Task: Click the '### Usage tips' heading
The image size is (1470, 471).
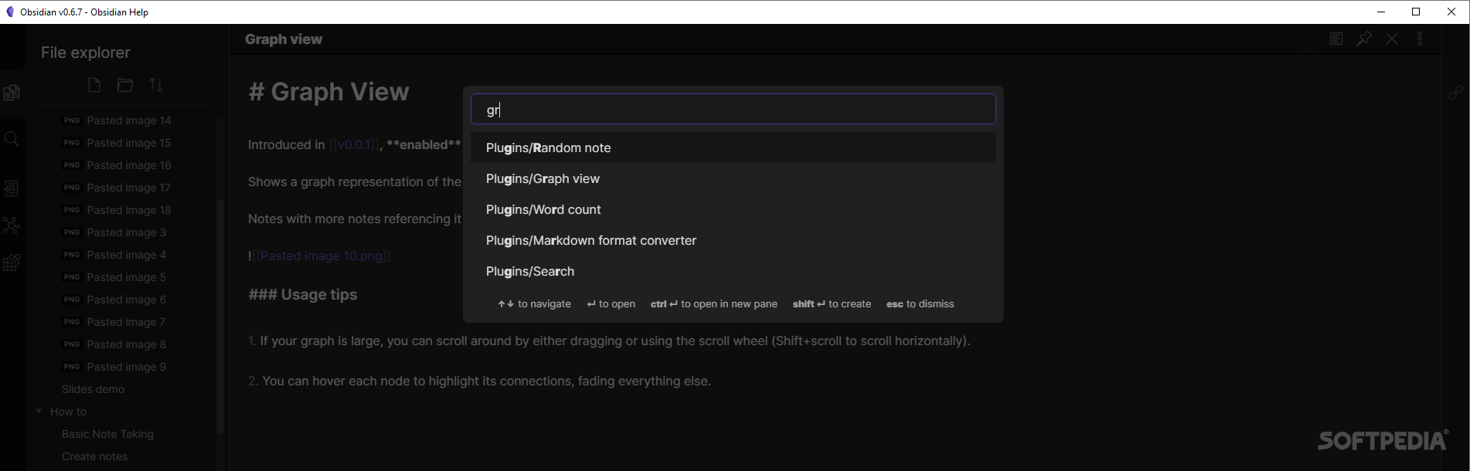Action: (x=302, y=295)
